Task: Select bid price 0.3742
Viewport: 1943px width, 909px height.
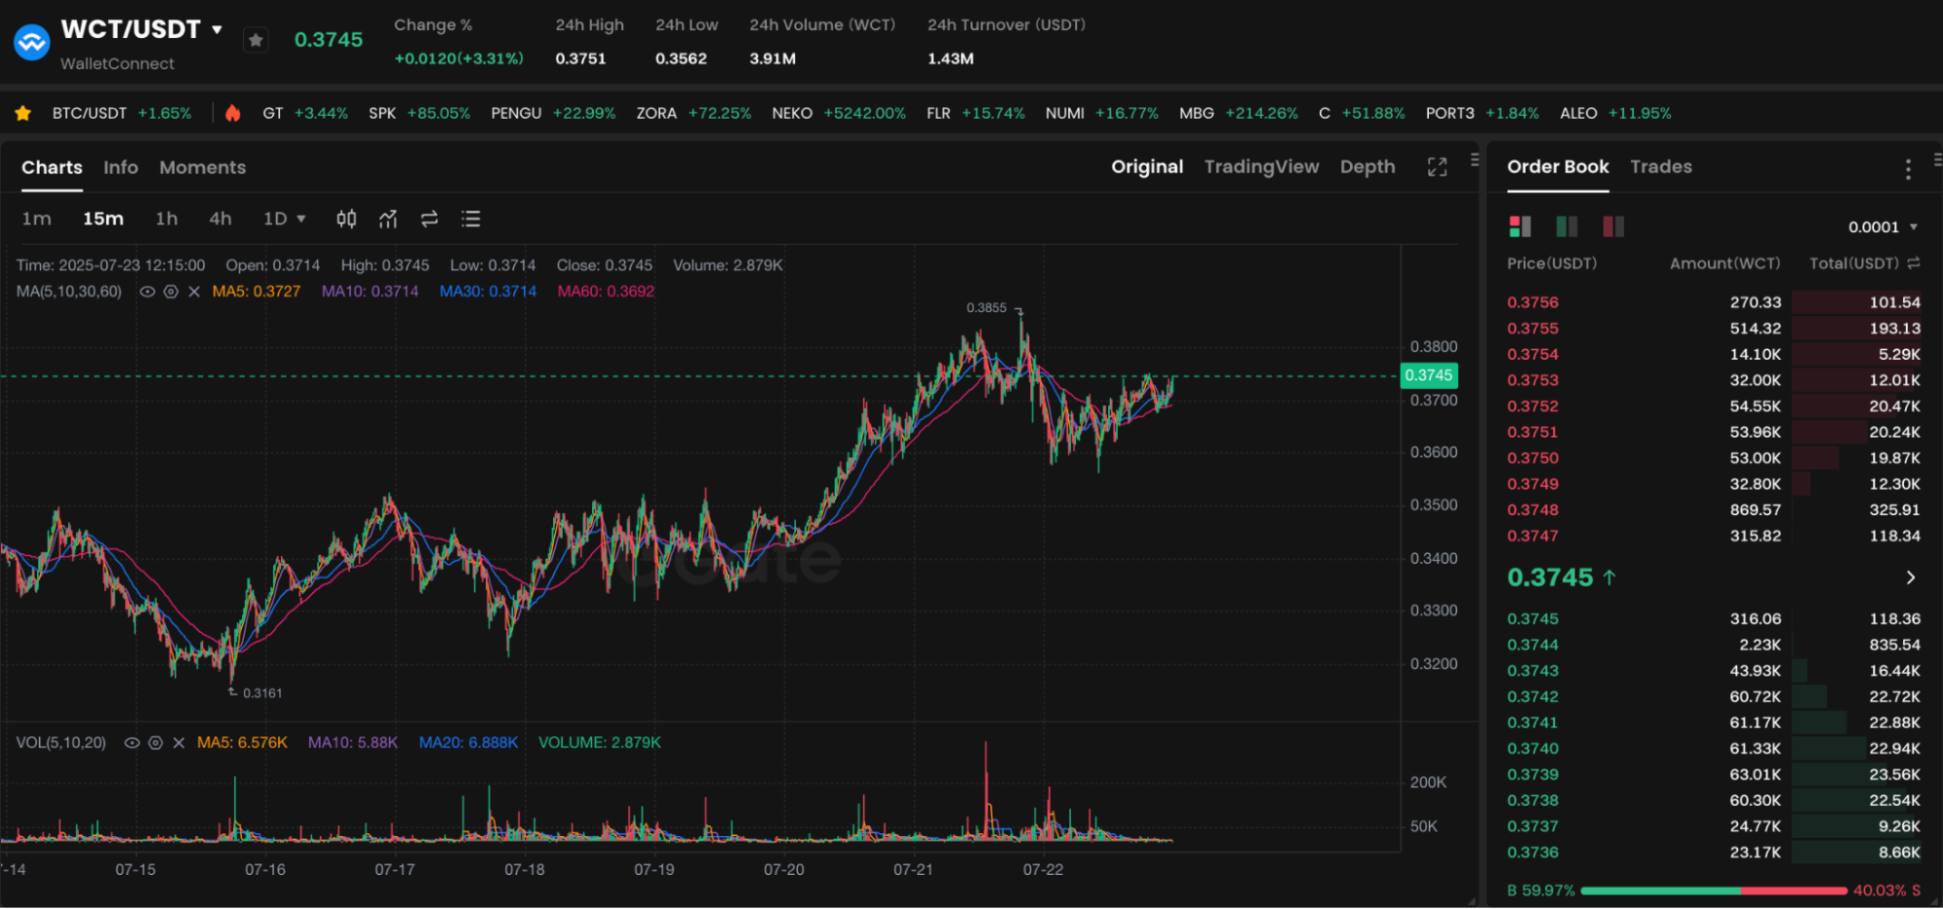Action: pos(1533,697)
